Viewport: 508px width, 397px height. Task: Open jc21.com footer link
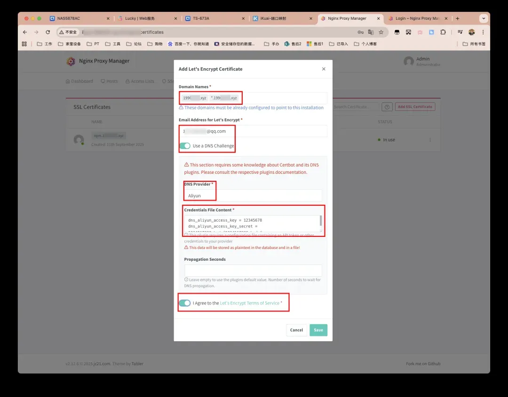pyautogui.click(x=102, y=364)
